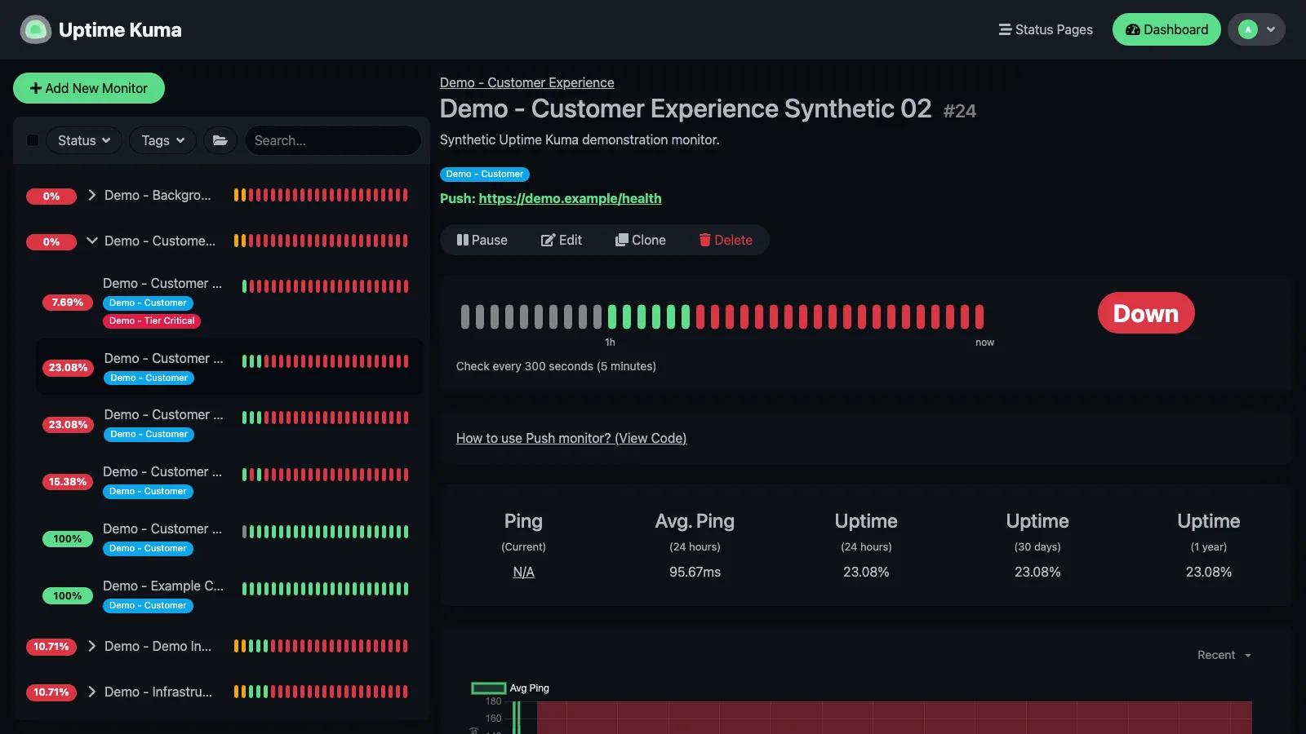This screenshot has width=1306, height=734.
Task: Edit the monitor
Action: [x=562, y=240]
